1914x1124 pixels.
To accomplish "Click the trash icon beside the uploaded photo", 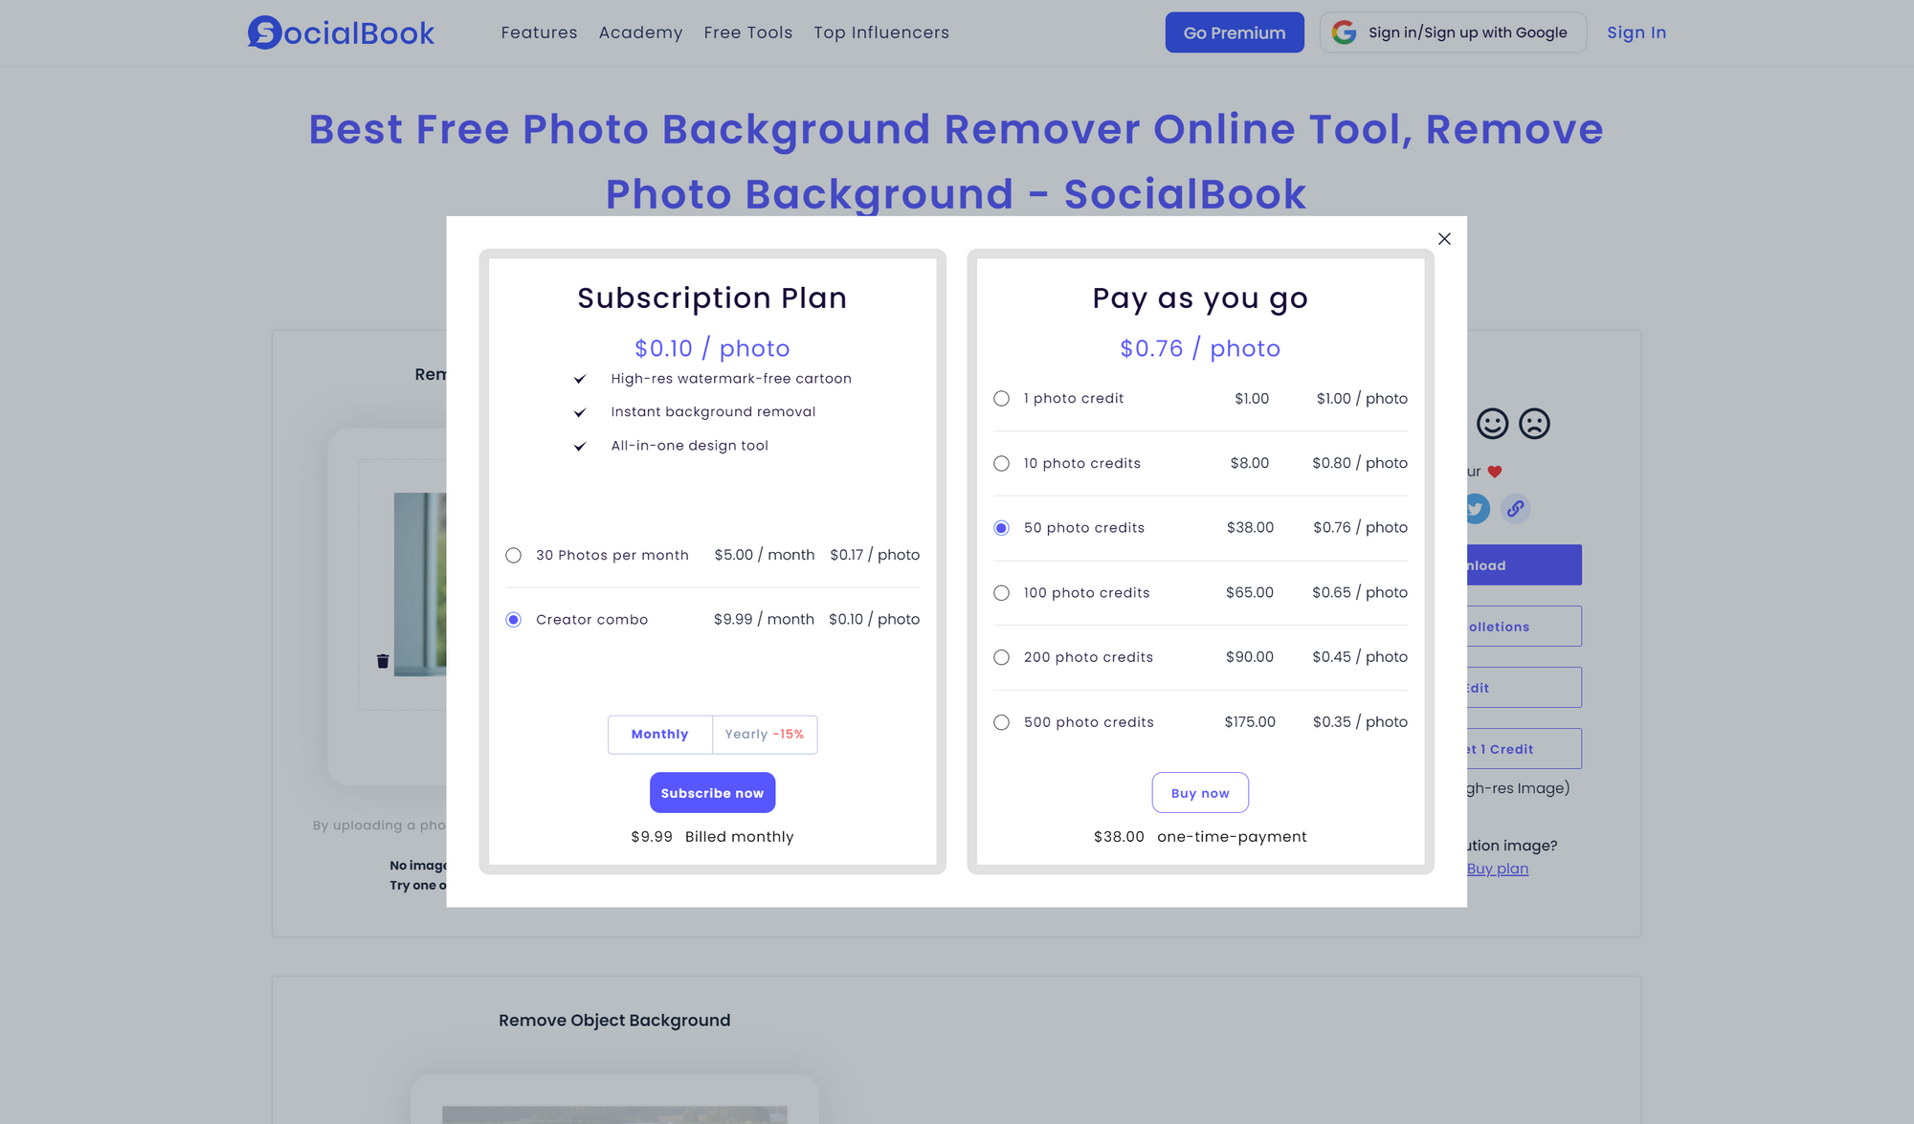I will [x=383, y=661].
